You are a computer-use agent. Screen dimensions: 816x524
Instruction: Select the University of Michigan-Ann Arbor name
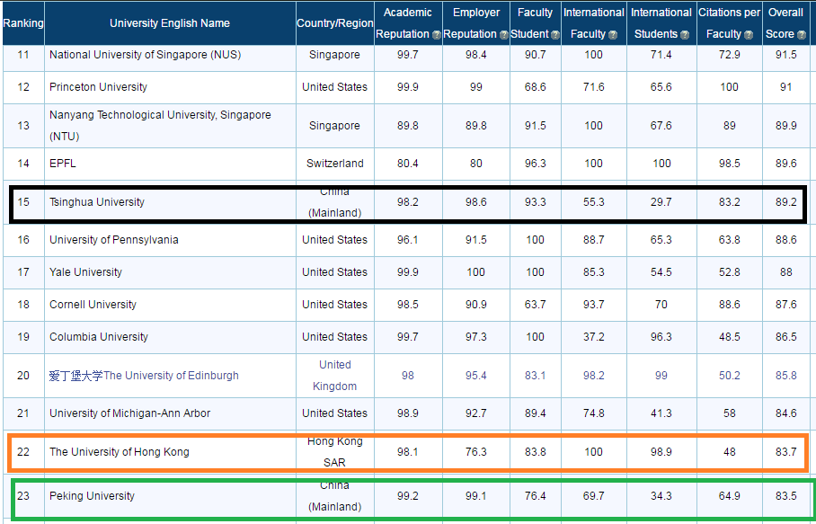point(130,413)
